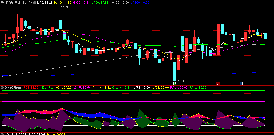The image size is (274, 135).
Task: Select the 抄底1: 16.00 value
Action: tap(141, 88)
